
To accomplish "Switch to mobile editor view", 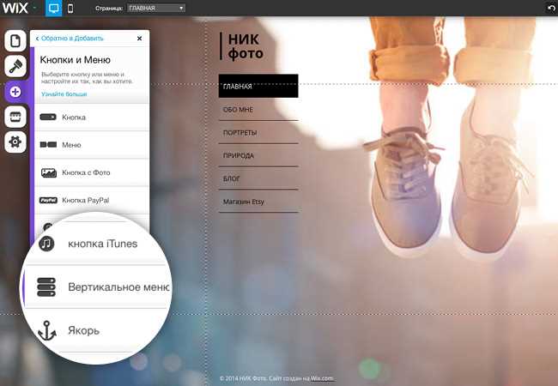I will pos(70,9).
